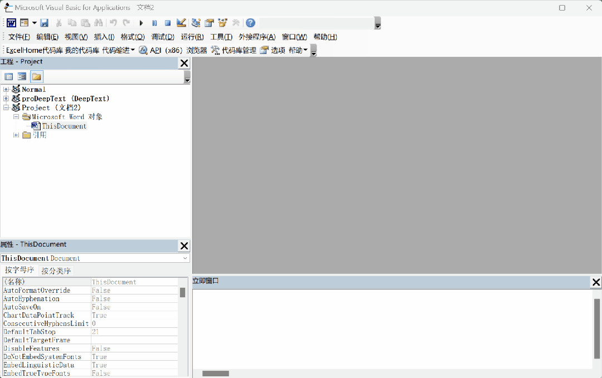The height and width of the screenshot is (378, 602).
Task: Open the Object Browser icon
Action: [222, 23]
